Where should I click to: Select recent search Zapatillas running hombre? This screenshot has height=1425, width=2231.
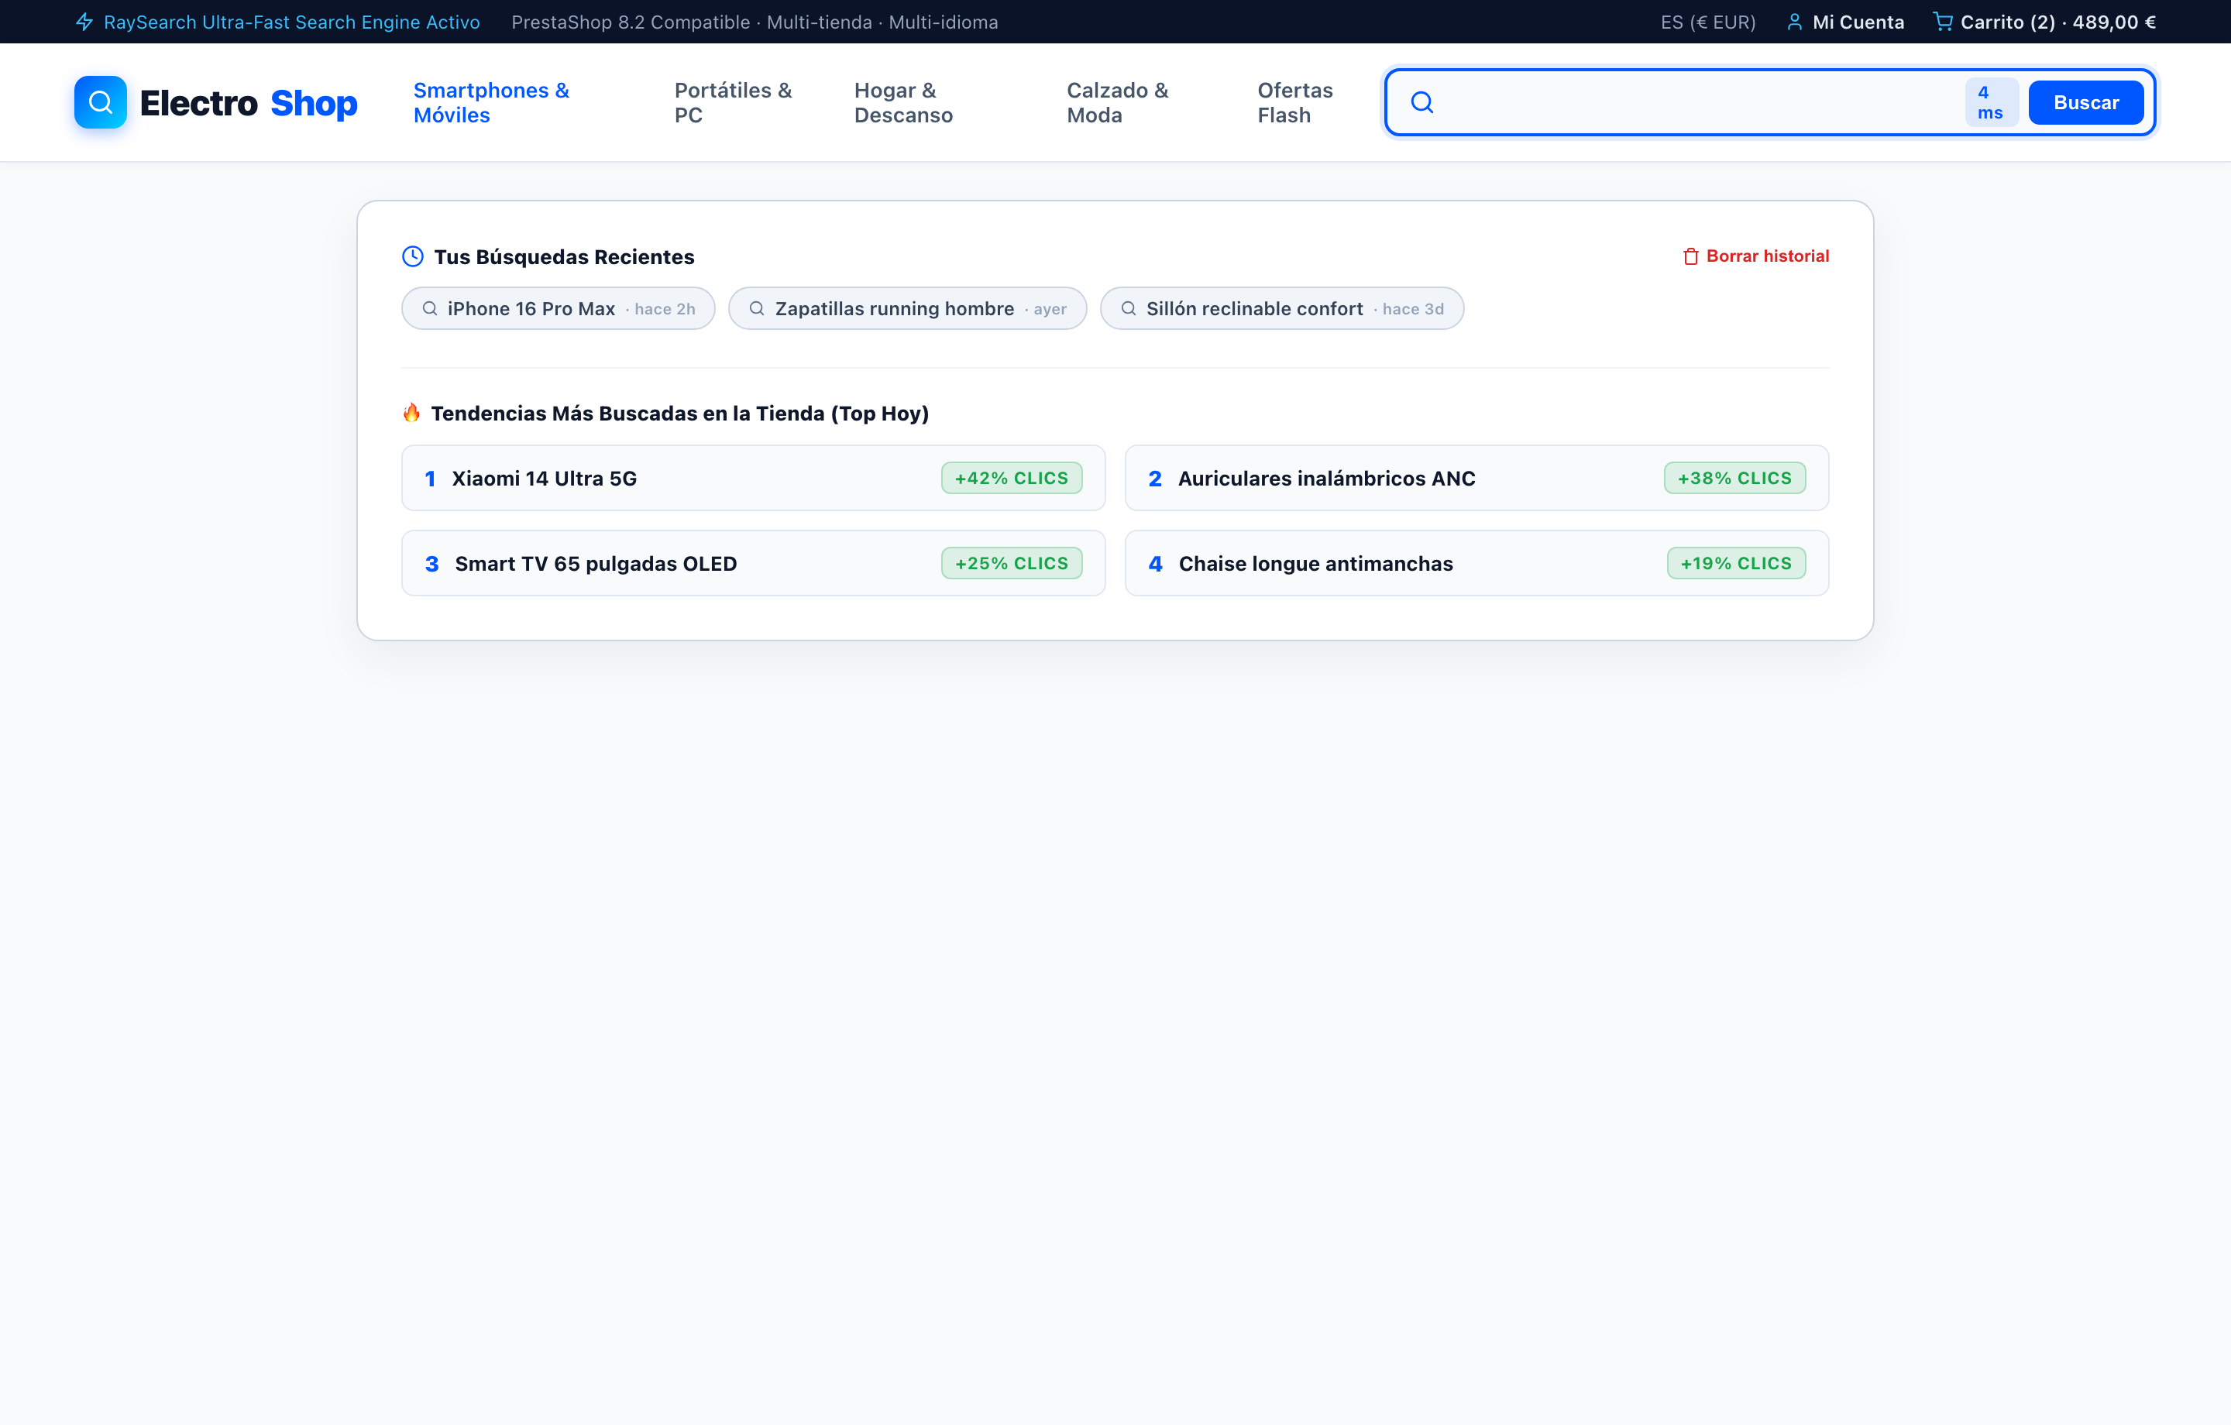coord(907,308)
